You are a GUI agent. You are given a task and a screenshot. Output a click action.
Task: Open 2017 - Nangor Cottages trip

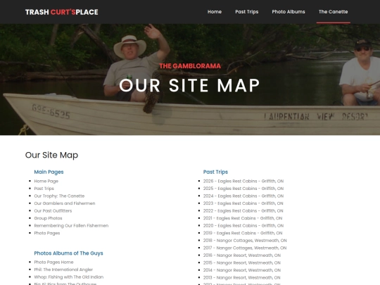coord(245,248)
